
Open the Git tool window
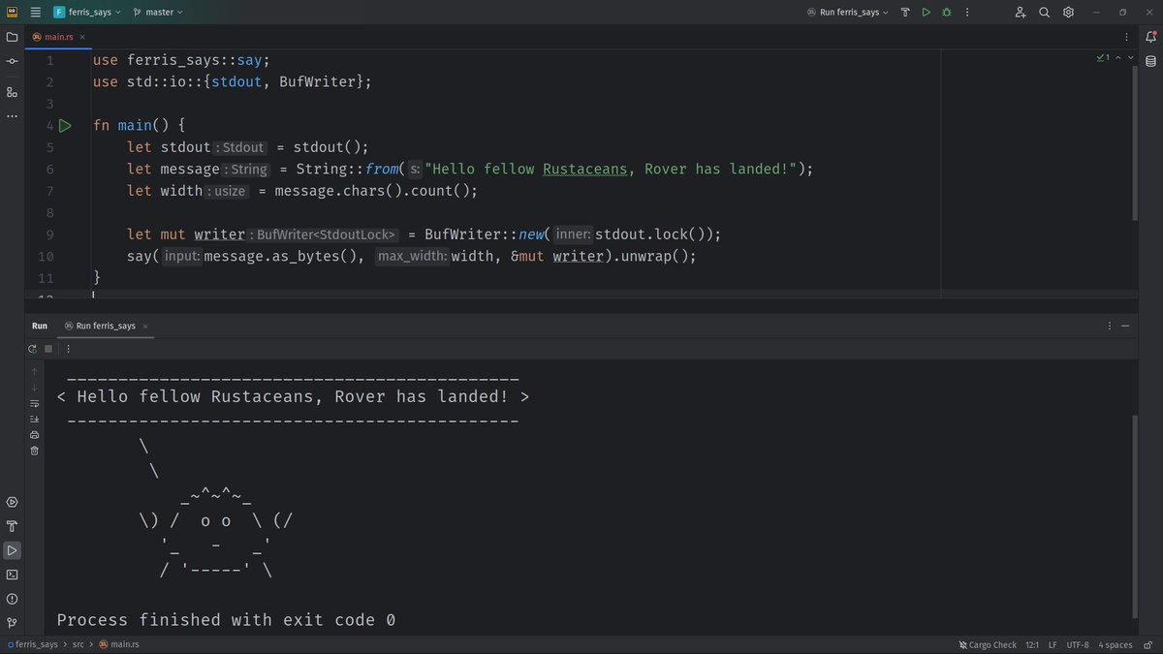click(12, 623)
